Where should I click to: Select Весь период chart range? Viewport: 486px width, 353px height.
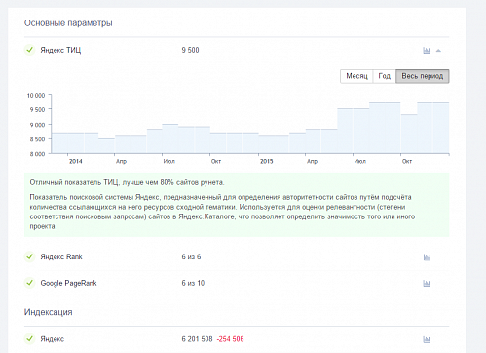coord(423,76)
